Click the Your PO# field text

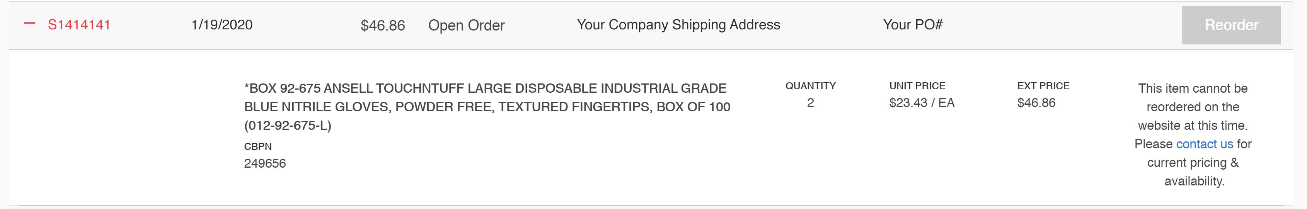pos(912,25)
